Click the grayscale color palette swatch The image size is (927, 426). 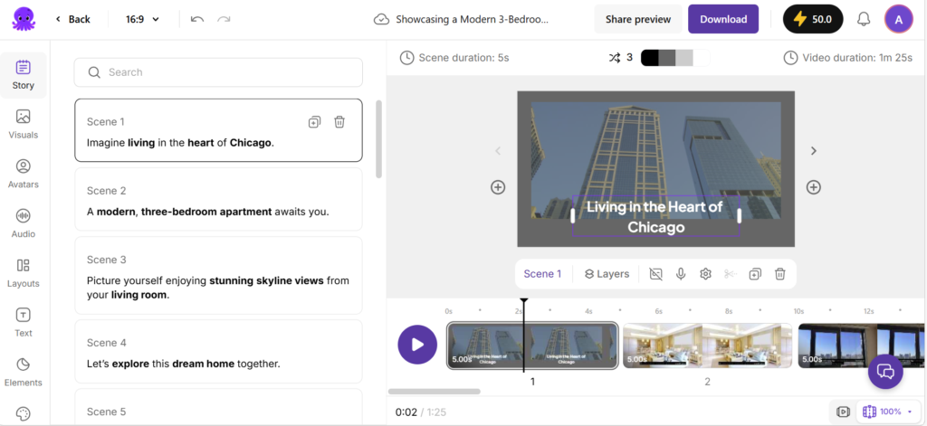[x=667, y=58]
